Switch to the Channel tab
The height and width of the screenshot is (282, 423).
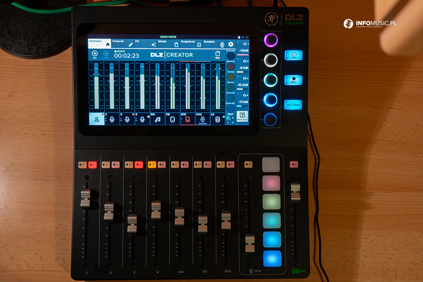point(122,43)
